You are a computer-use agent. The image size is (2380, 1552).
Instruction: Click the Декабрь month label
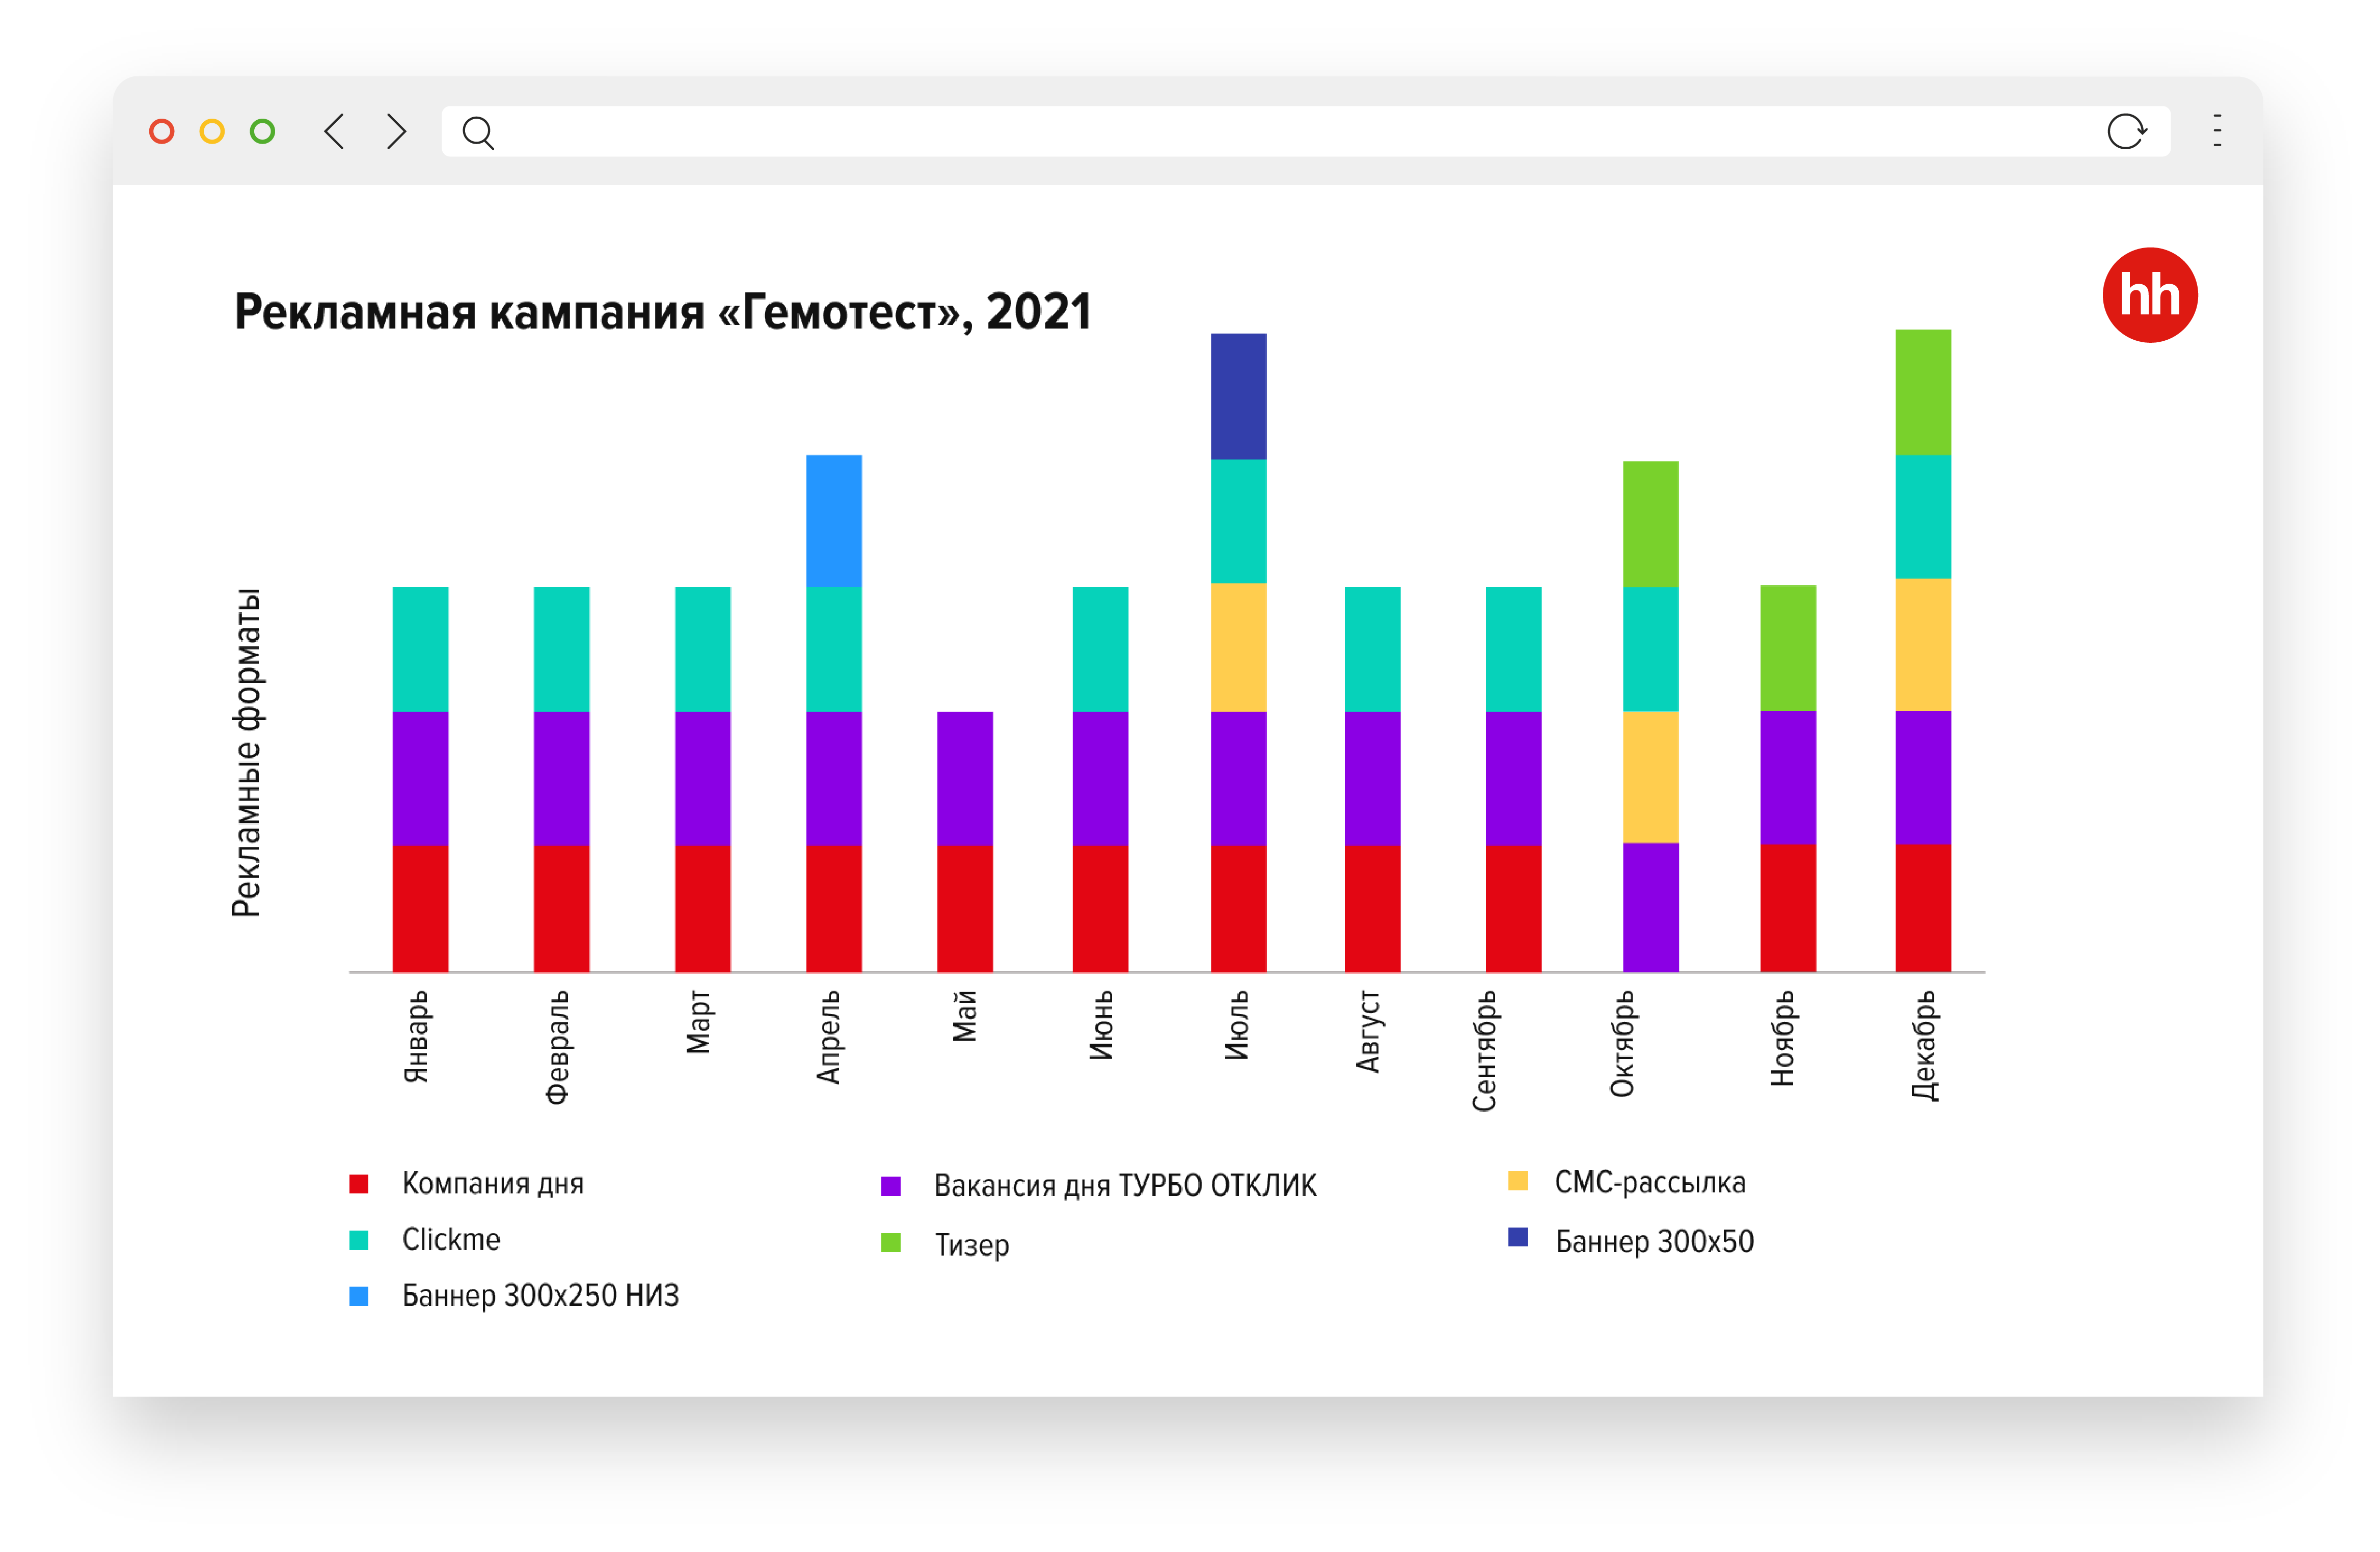(x=1924, y=1046)
